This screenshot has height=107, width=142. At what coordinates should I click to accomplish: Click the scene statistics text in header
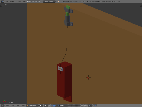pos(90,2)
